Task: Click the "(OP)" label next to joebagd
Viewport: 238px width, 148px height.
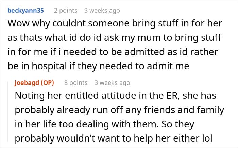Action: pyautogui.click(x=48, y=82)
